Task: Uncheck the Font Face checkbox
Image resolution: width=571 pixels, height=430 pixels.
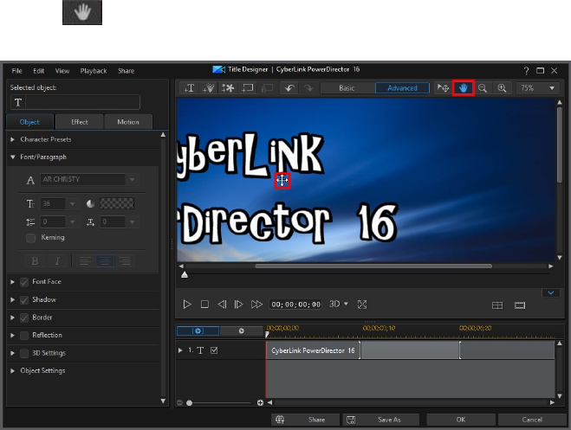Action: point(24,282)
